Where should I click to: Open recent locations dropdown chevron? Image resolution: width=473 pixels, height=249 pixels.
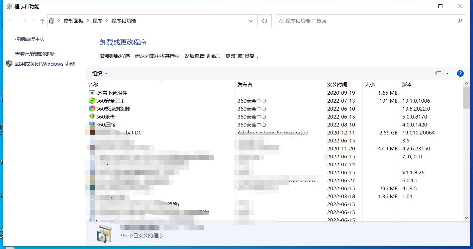pos(34,21)
